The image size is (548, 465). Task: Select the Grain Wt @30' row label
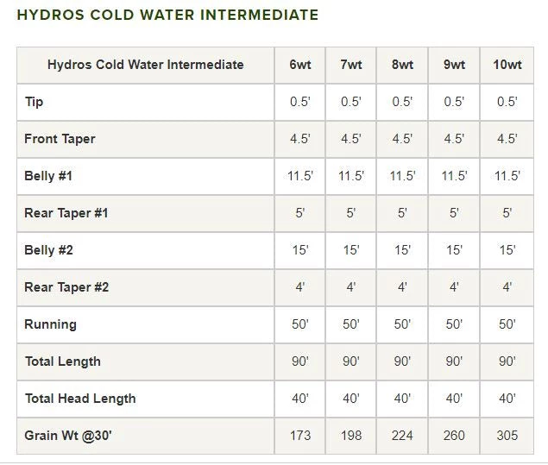[x=68, y=436]
